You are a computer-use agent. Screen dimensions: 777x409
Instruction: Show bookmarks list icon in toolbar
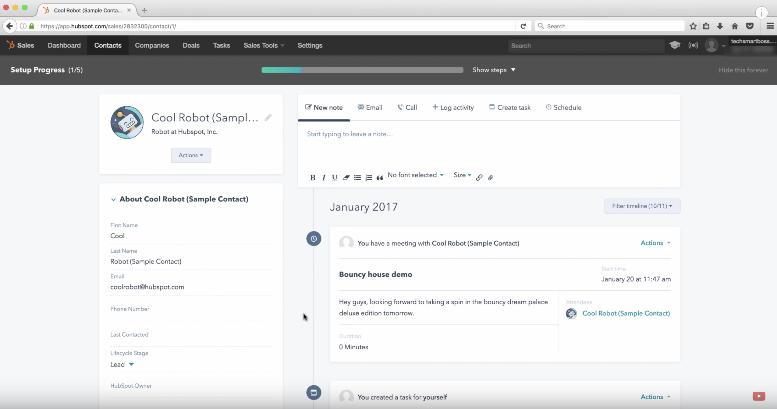tap(706, 26)
